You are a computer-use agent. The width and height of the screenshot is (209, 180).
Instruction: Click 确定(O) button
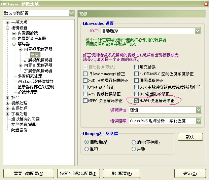[x=190, y=174]
